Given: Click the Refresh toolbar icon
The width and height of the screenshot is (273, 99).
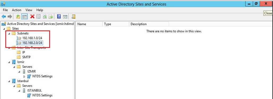Looking at the screenshot, I should click(x=45, y=17).
